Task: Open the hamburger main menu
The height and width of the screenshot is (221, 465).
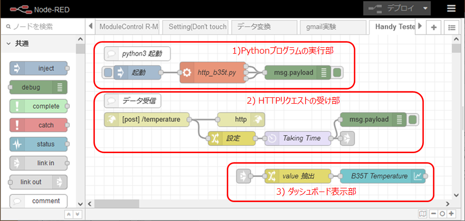Action: tap(451, 8)
